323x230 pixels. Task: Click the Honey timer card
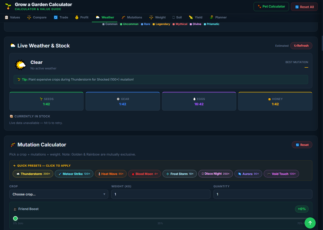click(x=275, y=101)
